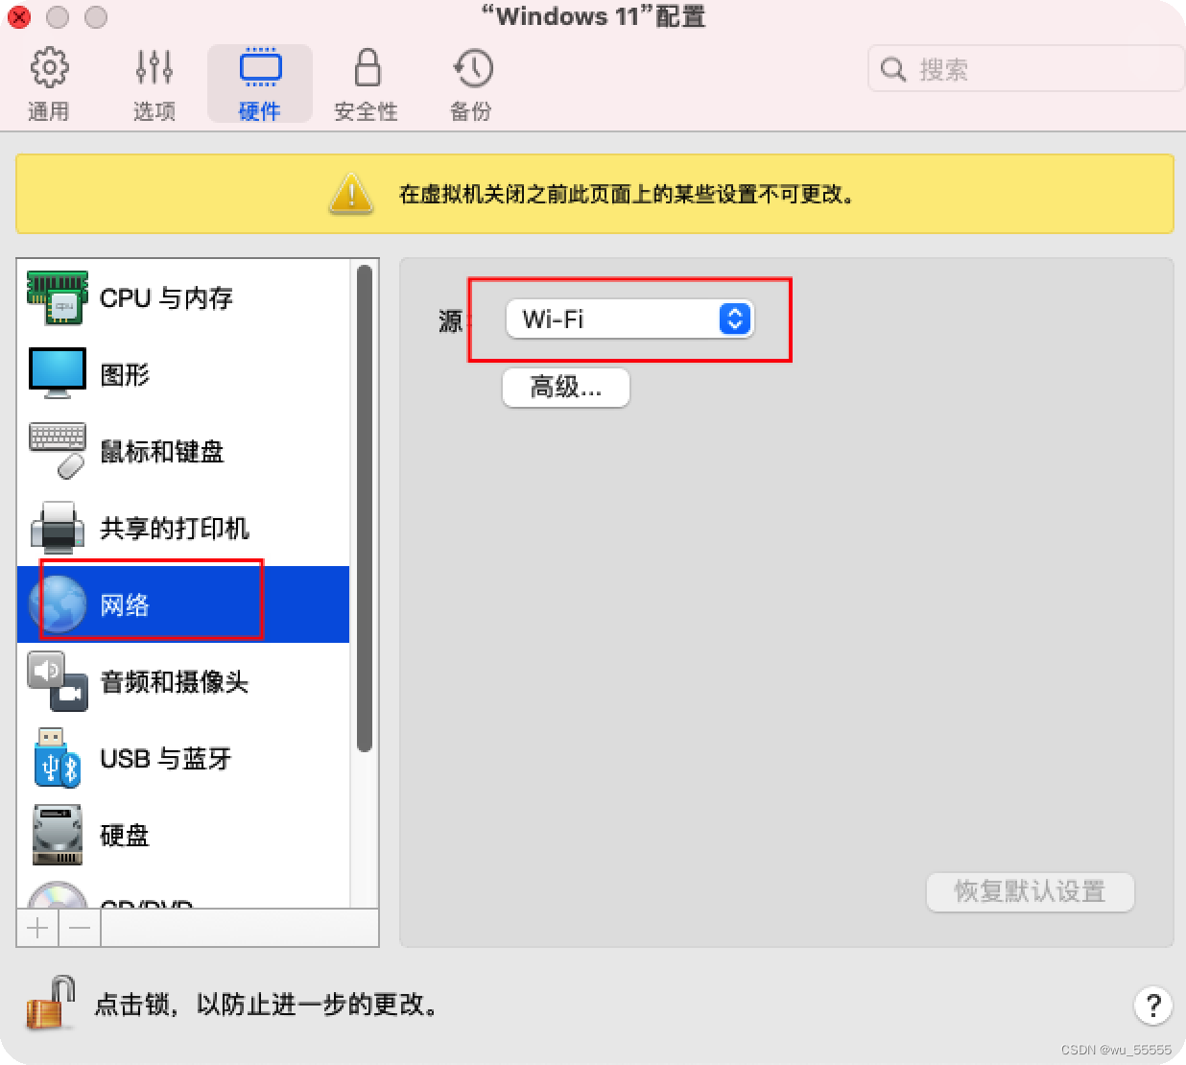The width and height of the screenshot is (1186, 1065).
Task: Select the 音频和摄像头 speaker icon
Action: tap(58, 681)
